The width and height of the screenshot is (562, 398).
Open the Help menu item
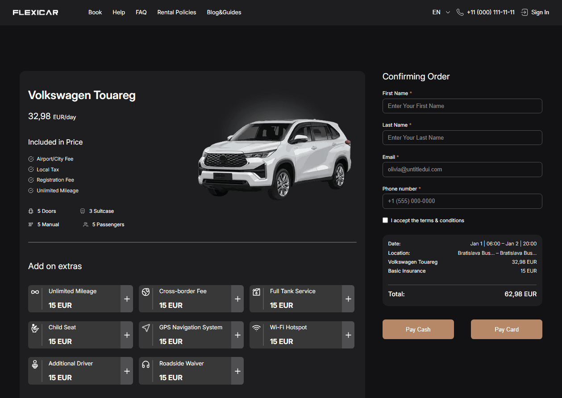(x=119, y=12)
